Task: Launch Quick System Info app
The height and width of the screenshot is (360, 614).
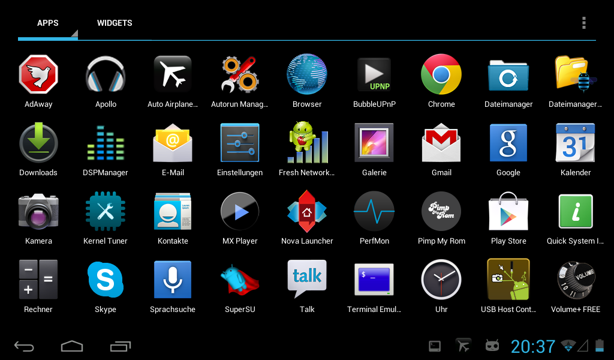Action: coord(575,212)
